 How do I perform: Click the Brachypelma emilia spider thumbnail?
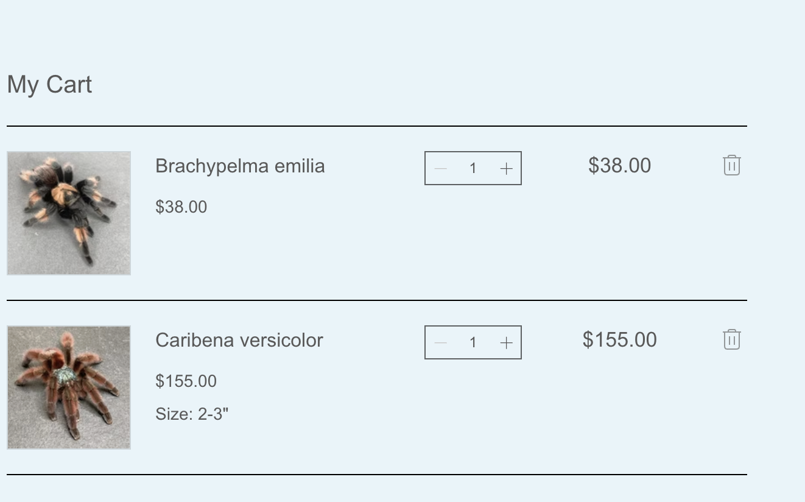click(69, 213)
